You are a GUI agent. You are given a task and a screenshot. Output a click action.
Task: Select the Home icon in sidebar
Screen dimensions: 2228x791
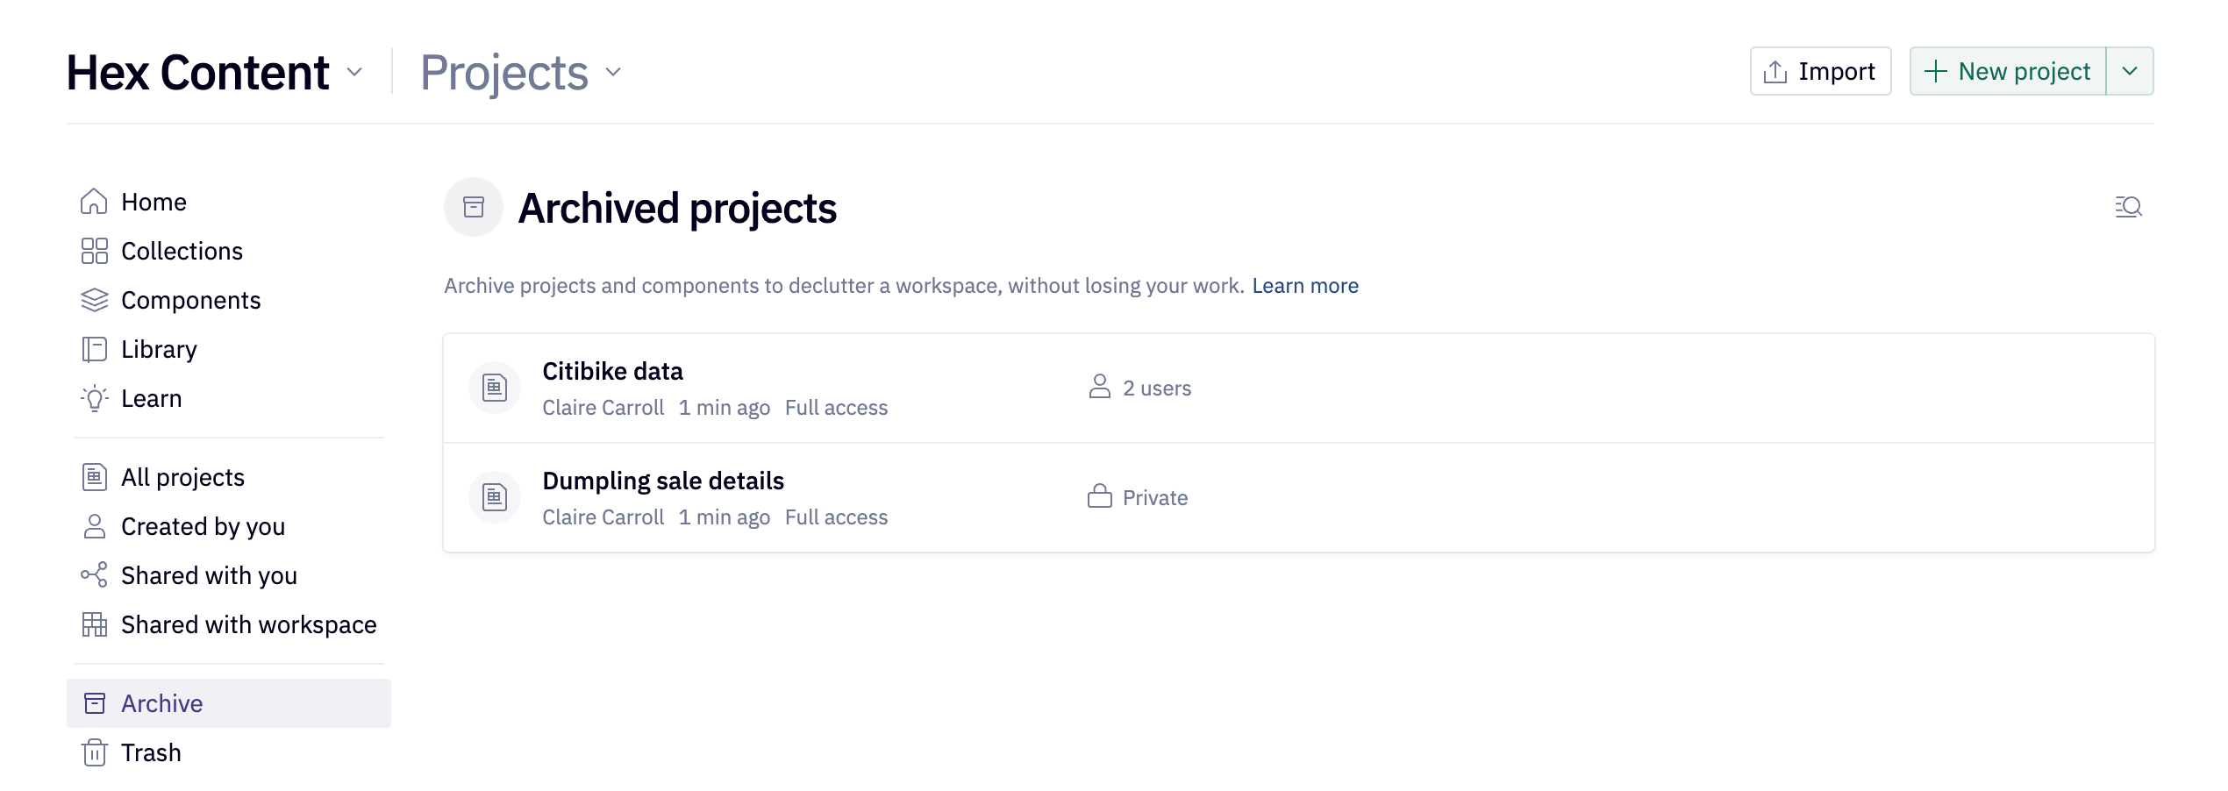[94, 201]
